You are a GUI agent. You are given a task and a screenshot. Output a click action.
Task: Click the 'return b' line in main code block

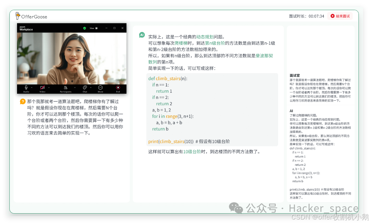[160, 129]
